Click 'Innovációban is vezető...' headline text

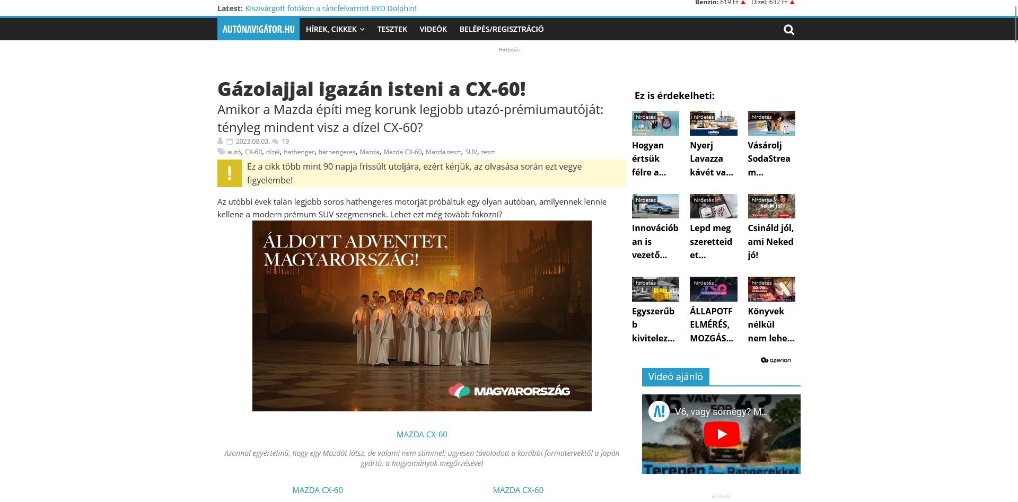pos(655,242)
